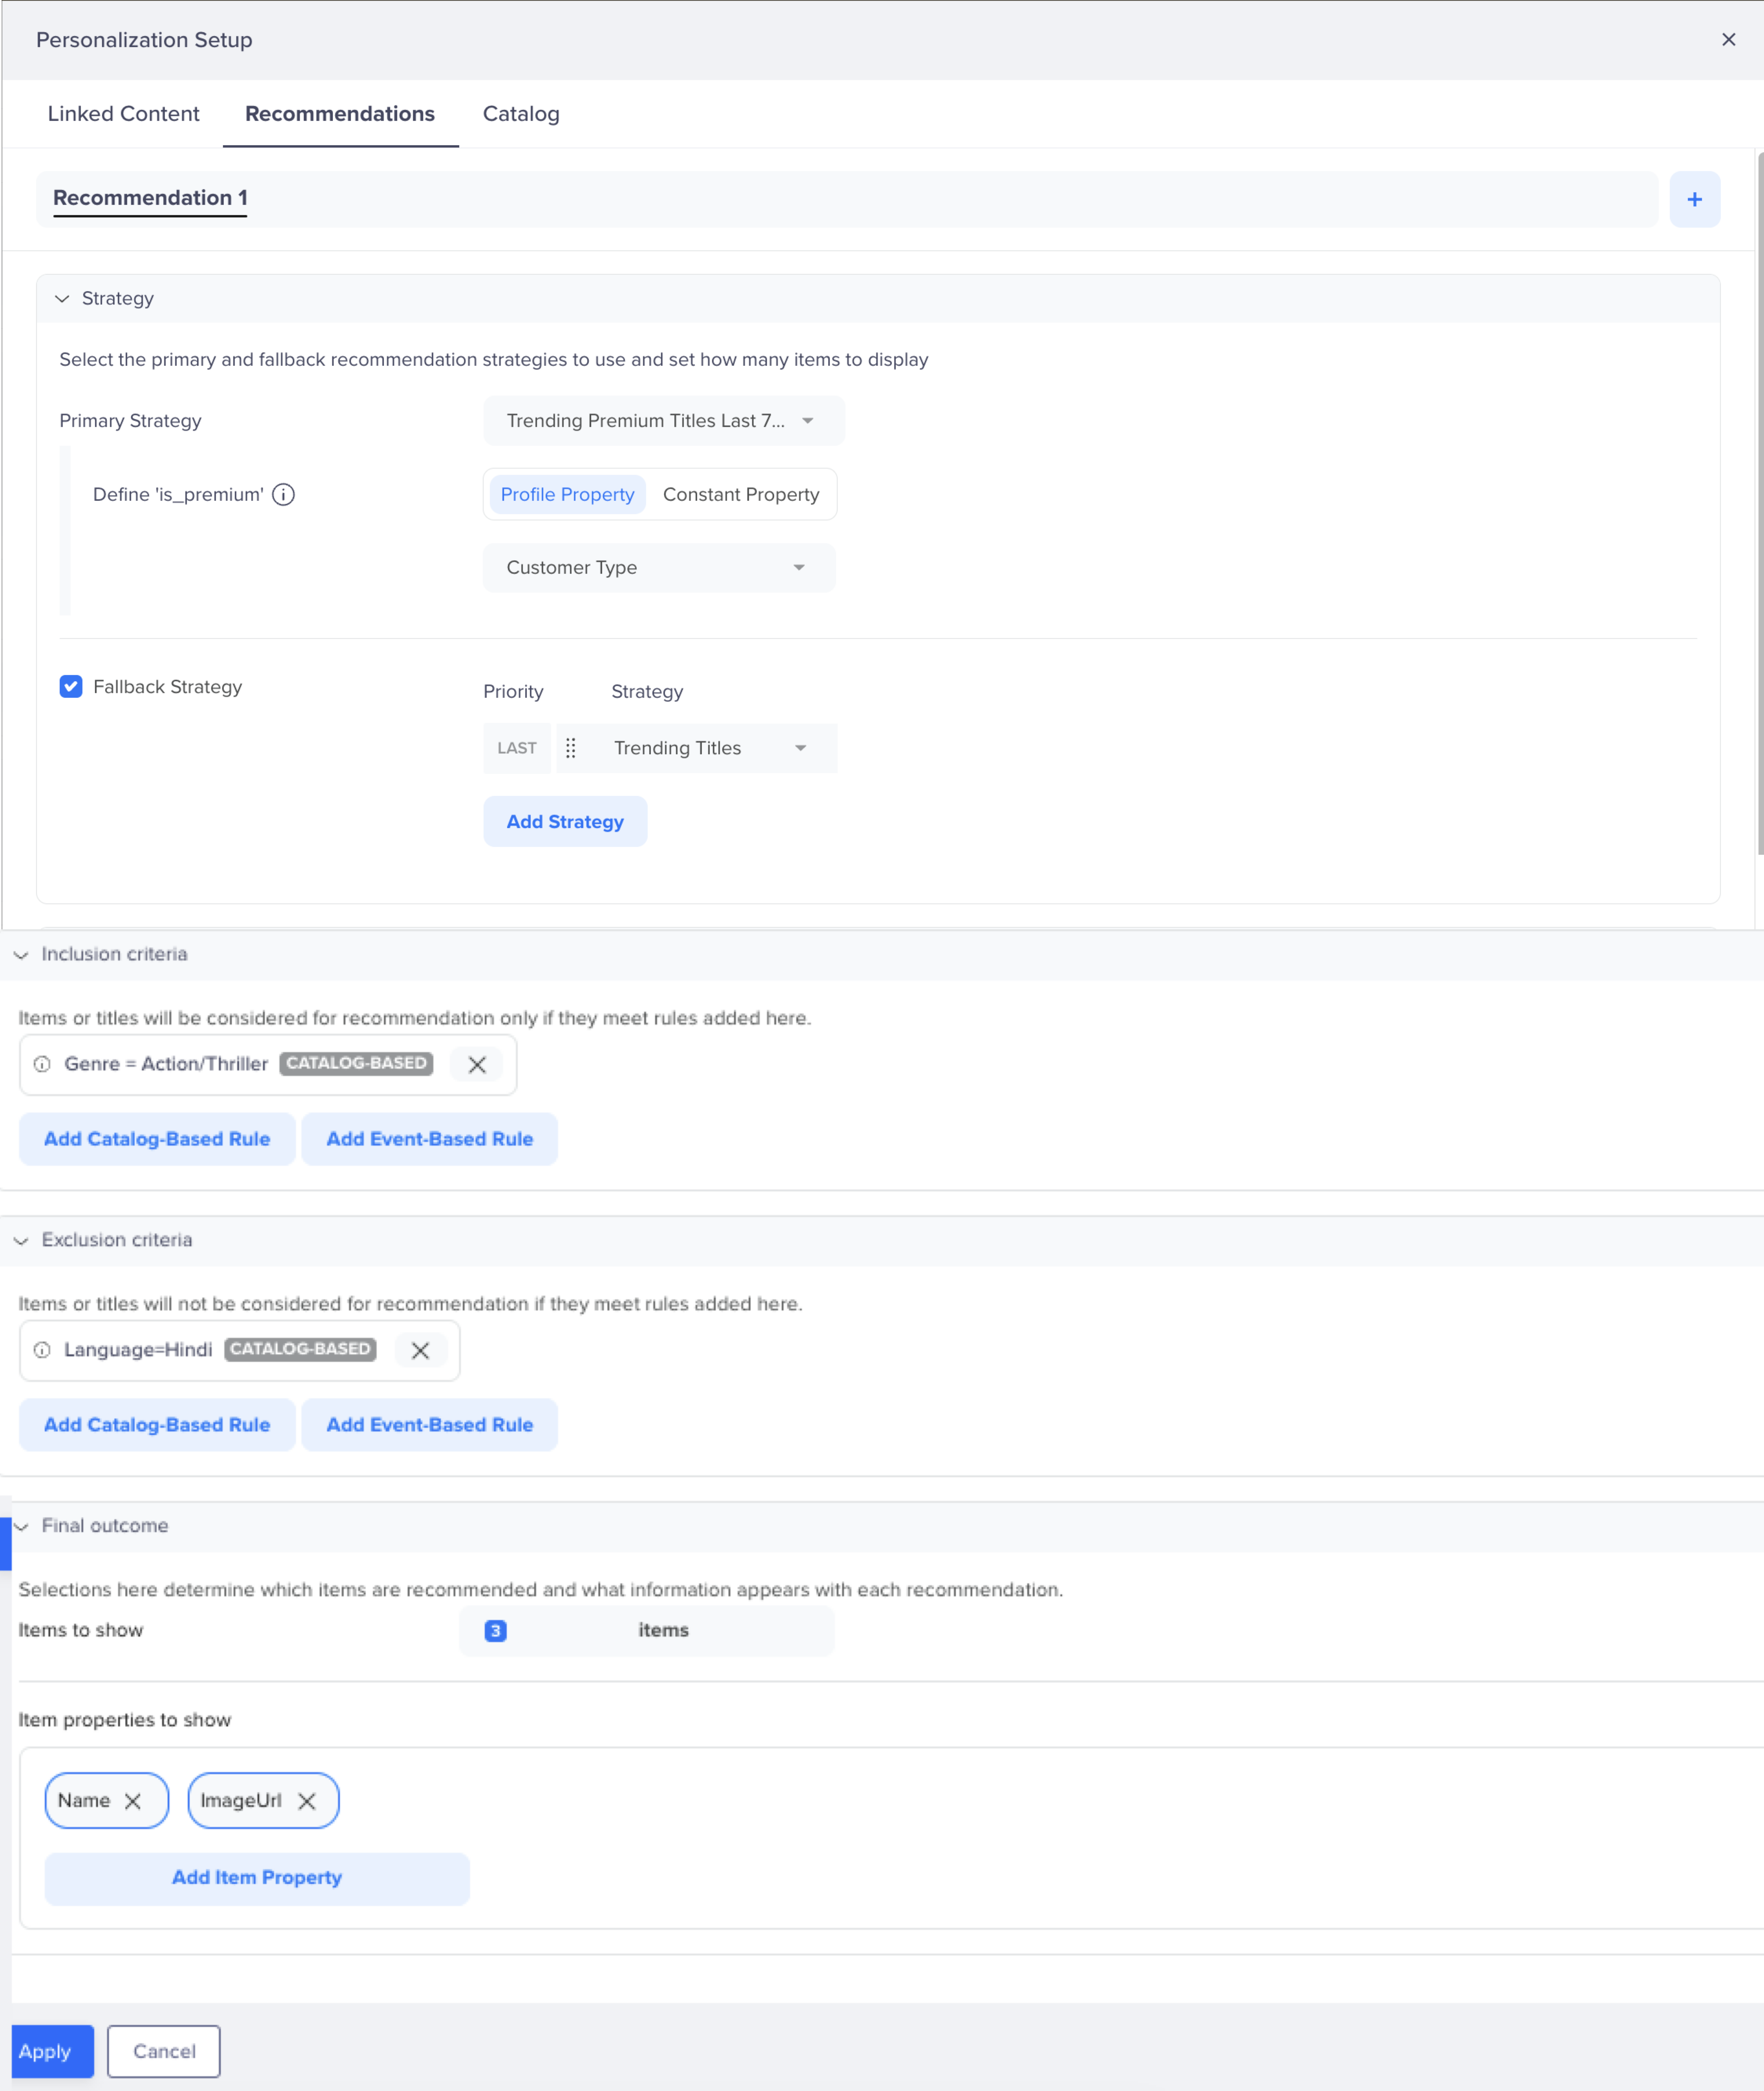Click the Language=Hindi rule text

138,1350
